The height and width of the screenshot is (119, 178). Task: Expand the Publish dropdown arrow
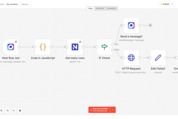[x=173, y=4]
